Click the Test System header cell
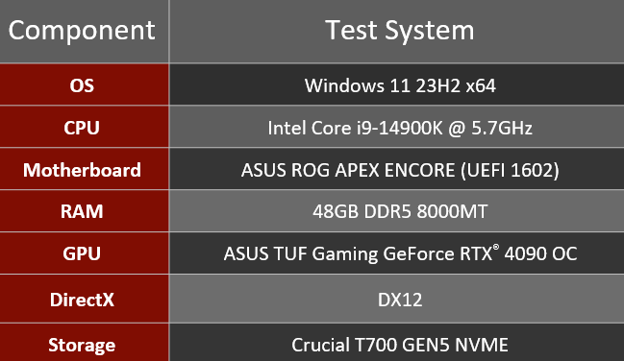 click(x=397, y=31)
